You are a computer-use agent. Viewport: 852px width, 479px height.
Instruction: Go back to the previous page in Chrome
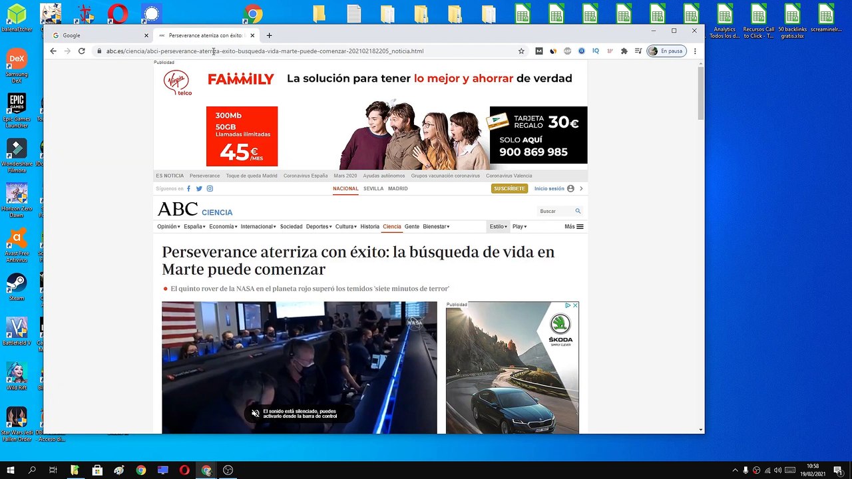[x=53, y=51]
